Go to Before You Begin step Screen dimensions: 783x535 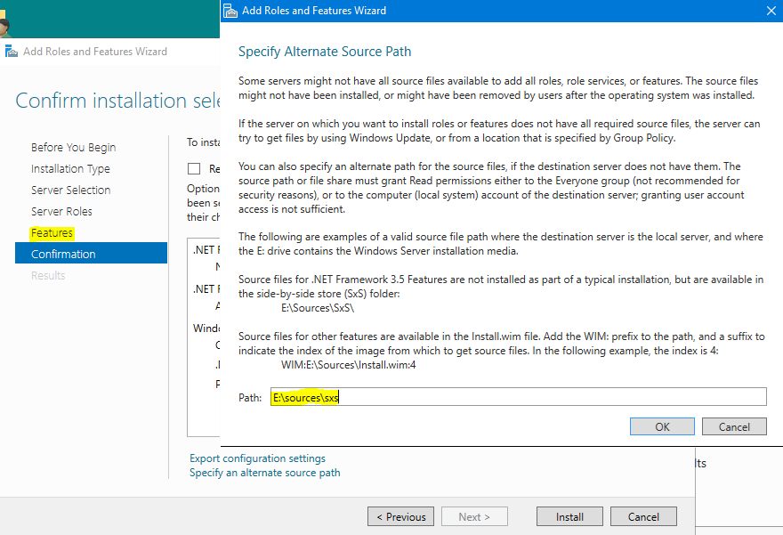[x=73, y=148]
